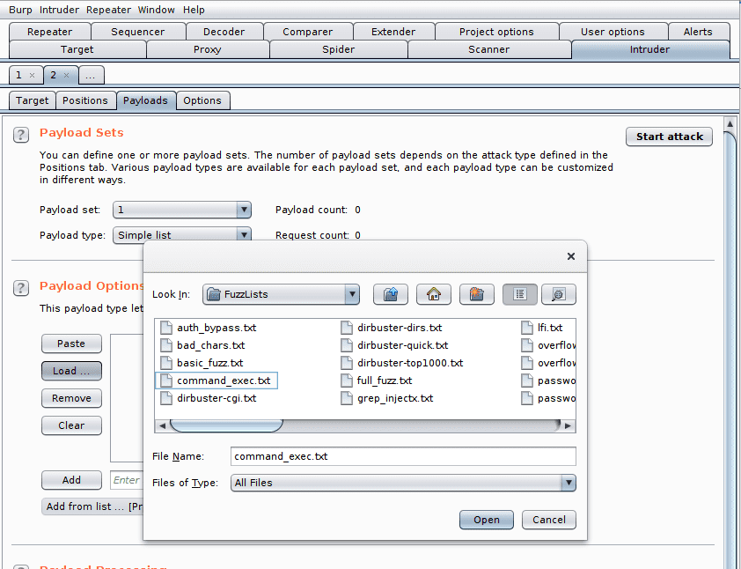
Task: Open the Payloads sub-tab
Action: [x=145, y=100]
